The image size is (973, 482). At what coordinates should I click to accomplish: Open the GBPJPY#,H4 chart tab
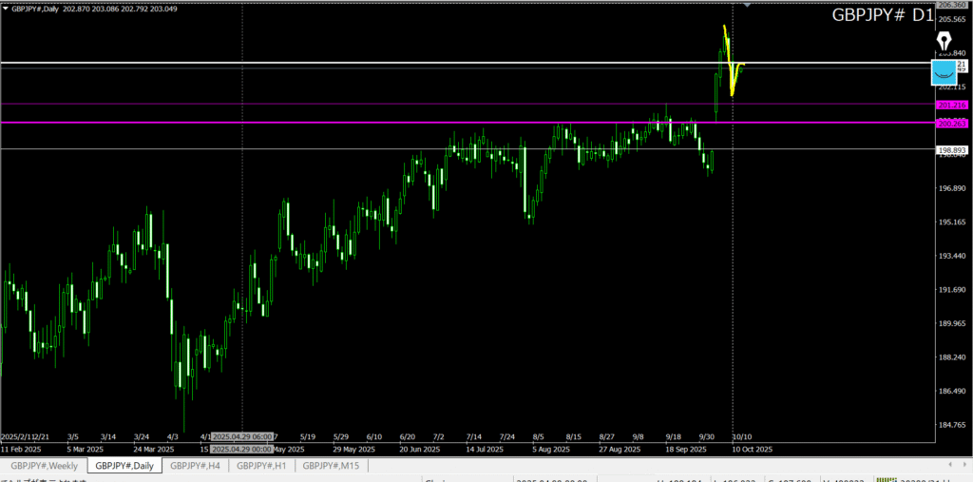pos(195,465)
